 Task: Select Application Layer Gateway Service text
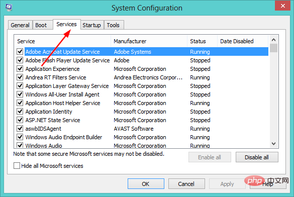point(67,86)
